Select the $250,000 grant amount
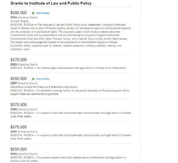178x163 pixels. pos(18,149)
